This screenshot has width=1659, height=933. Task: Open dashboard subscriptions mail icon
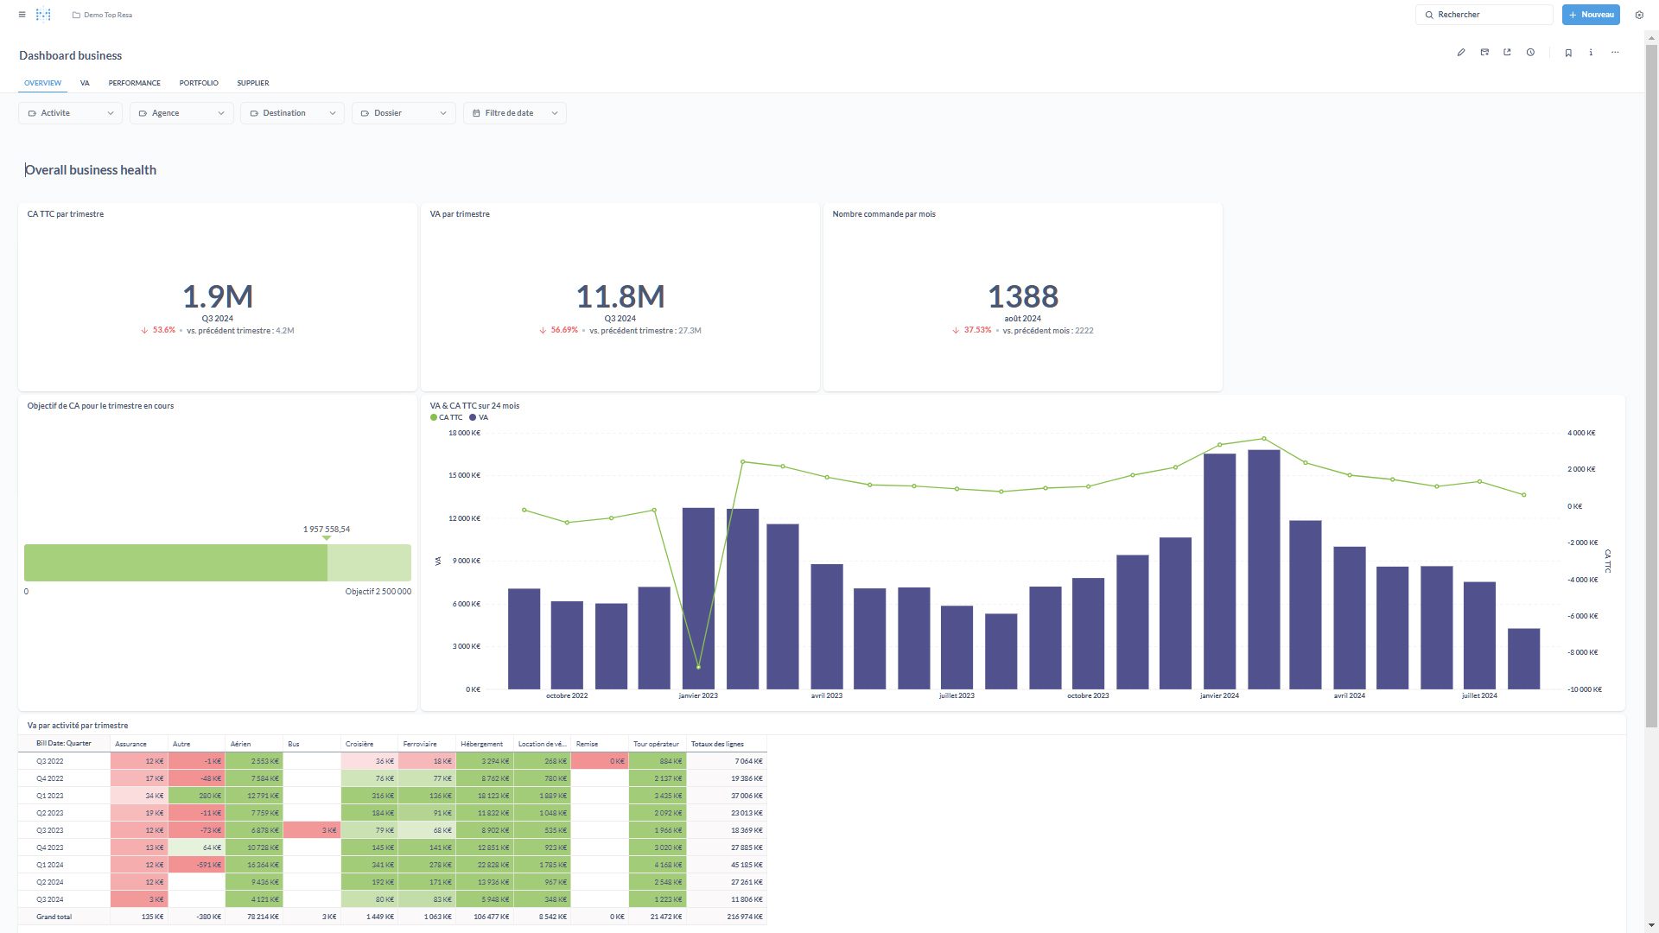[1484, 53]
